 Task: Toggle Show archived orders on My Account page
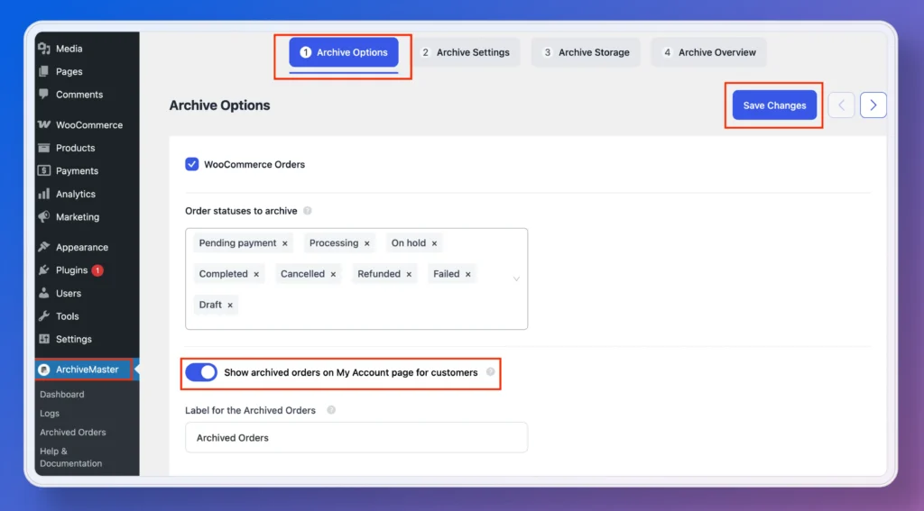coord(201,372)
